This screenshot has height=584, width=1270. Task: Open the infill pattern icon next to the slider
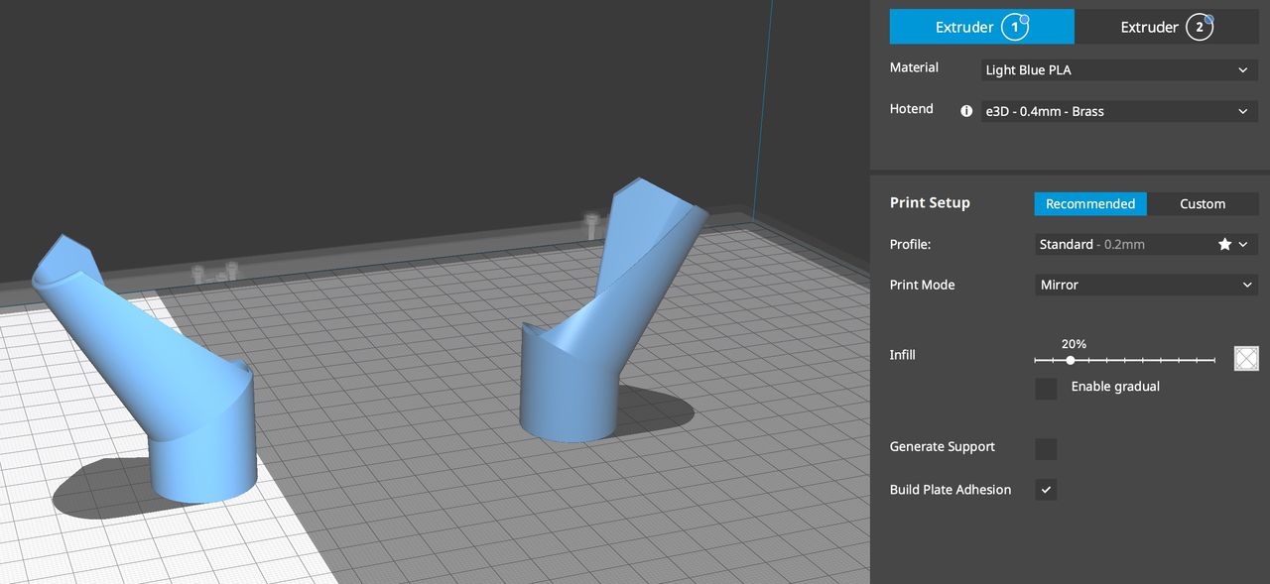point(1246,358)
